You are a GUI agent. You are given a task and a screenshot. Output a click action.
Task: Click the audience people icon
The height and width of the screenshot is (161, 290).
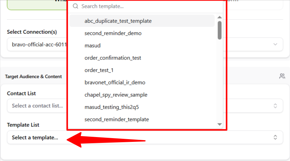[x=282, y=76]
